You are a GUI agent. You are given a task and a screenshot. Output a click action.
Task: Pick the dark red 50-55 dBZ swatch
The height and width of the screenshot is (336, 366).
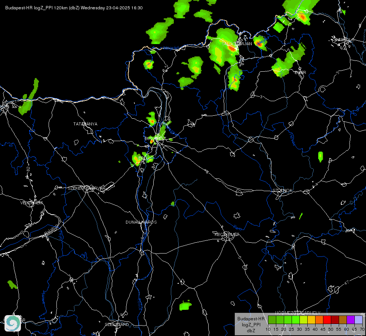[x=335, y=320]
